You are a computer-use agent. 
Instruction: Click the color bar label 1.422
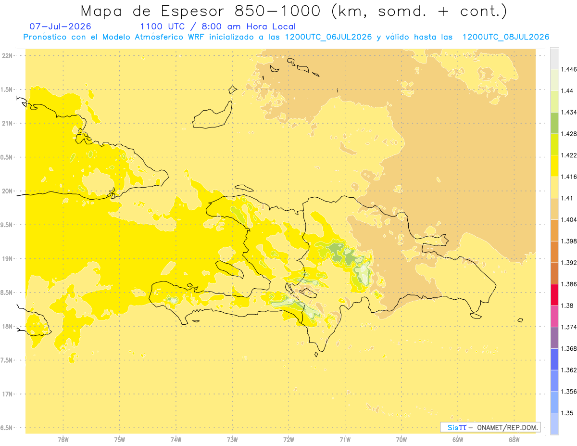pos(569,155)
